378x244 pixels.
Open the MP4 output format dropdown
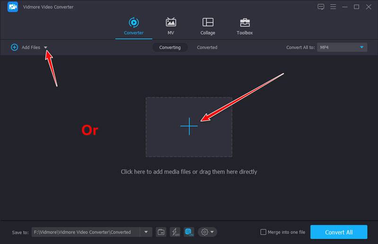342,47
